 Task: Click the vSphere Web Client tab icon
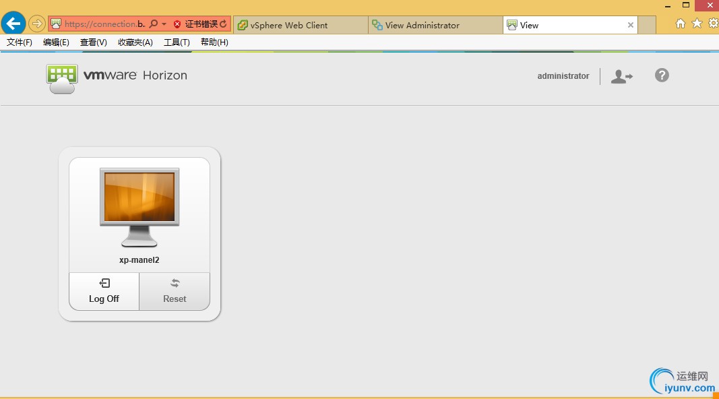pyautogui.click(x=243, y=25)
